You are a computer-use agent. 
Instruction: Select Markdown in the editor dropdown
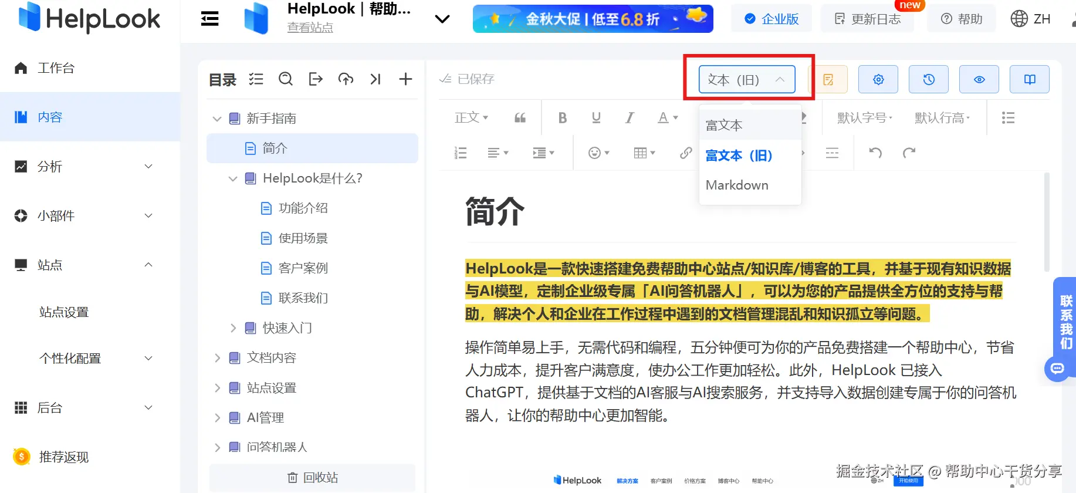pos(750,185)
